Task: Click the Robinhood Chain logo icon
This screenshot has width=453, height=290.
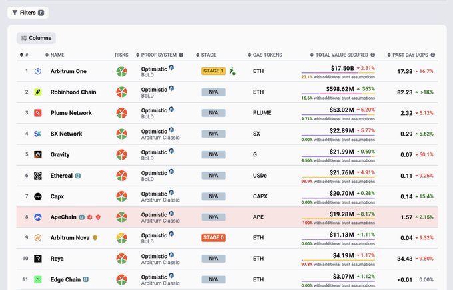Action: (x=38, y=92)
